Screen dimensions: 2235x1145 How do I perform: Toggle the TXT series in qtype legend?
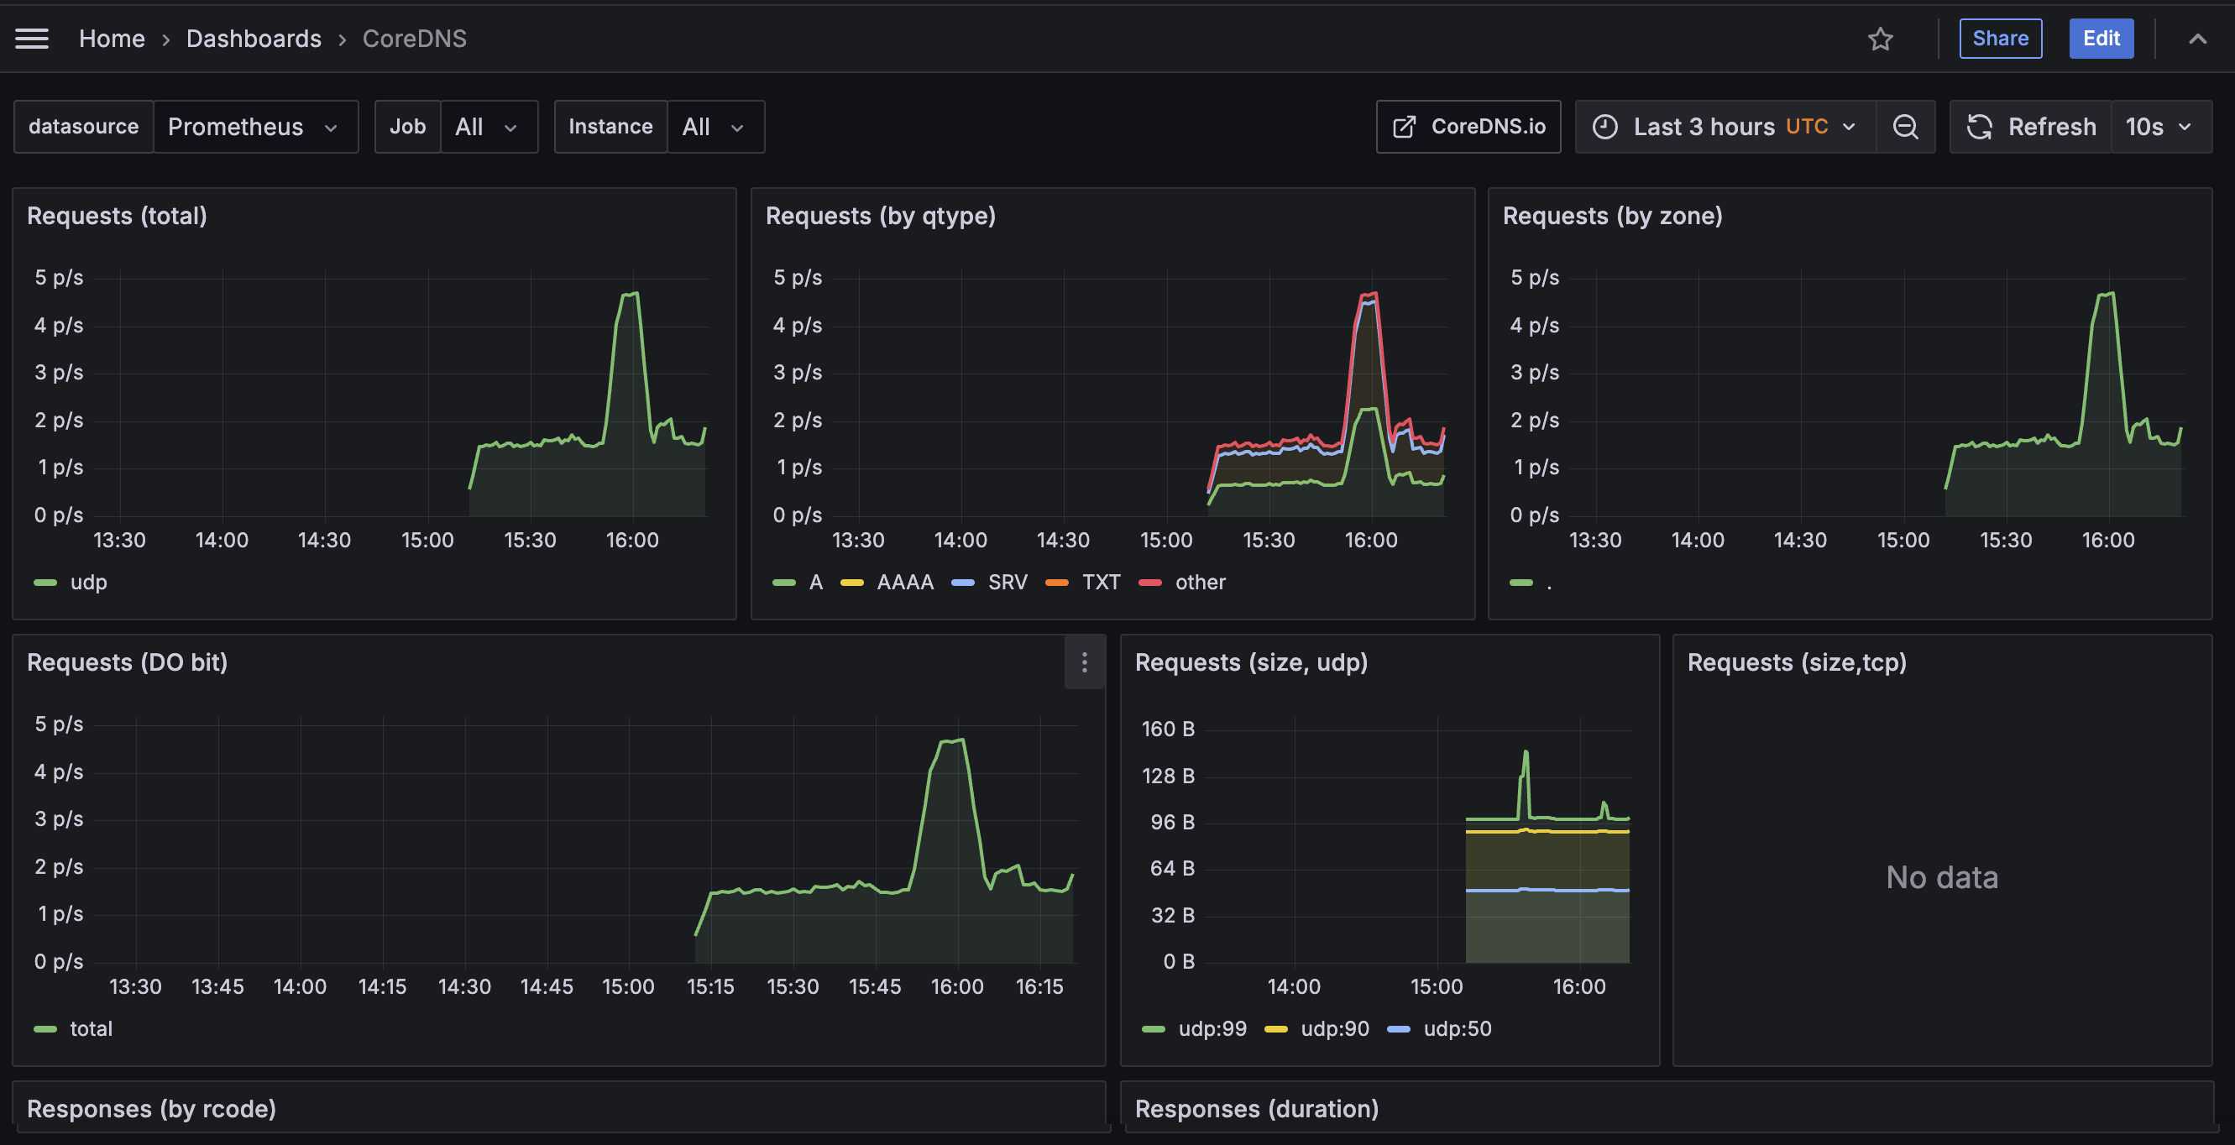[x=1101, y=582]
